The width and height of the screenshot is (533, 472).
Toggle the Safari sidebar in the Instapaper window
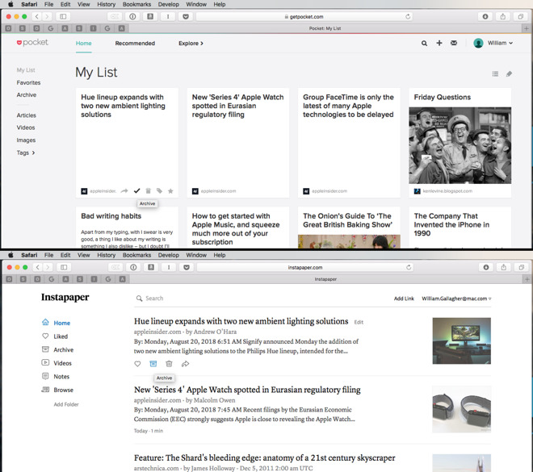[64, 267]
